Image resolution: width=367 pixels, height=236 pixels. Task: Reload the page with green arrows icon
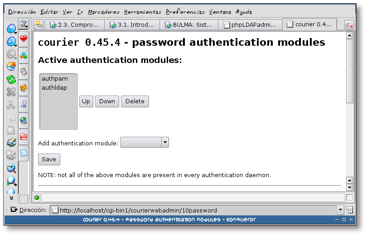(11, 80)
